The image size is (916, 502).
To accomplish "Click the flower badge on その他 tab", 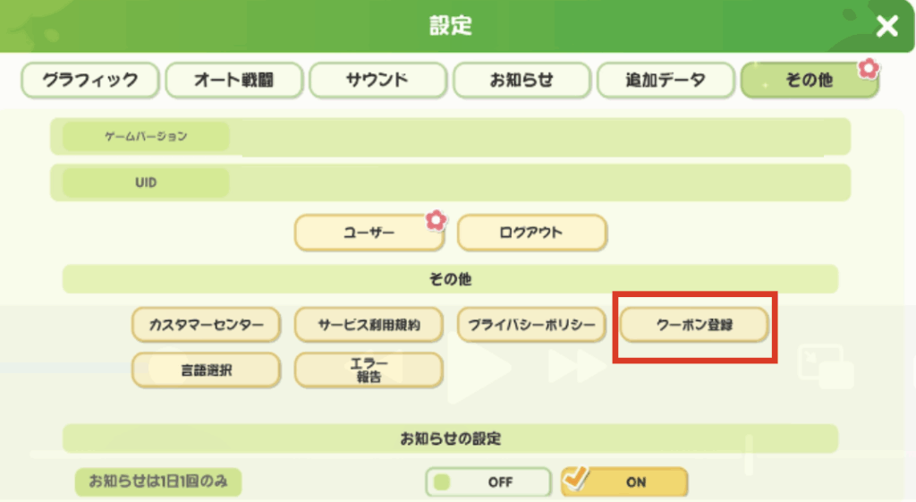I will point(868,68).
